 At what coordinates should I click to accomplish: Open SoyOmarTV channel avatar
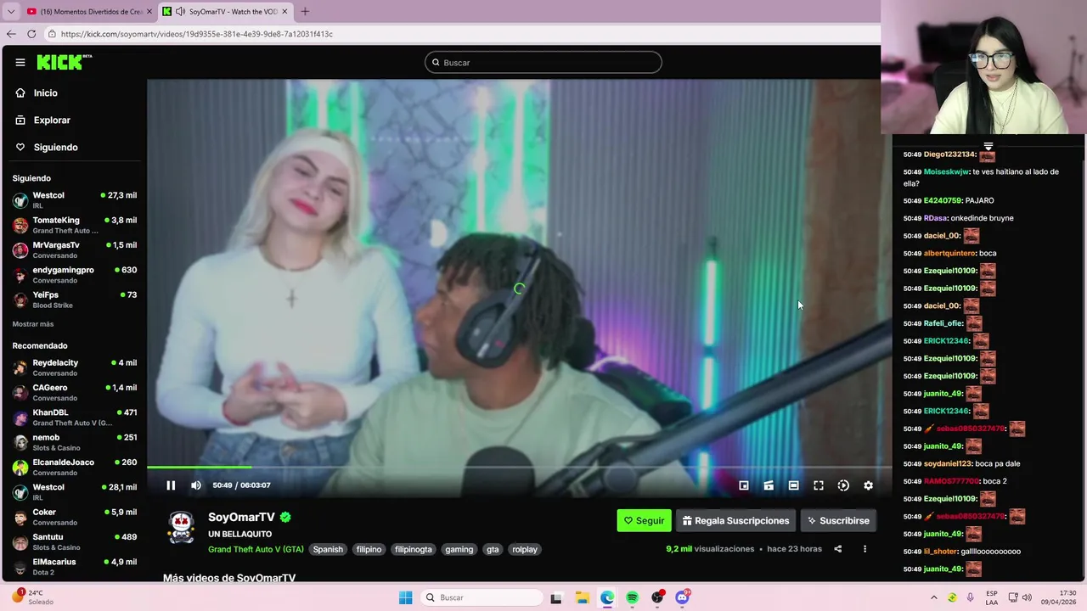pyautogui.click(x=182, y=526)
